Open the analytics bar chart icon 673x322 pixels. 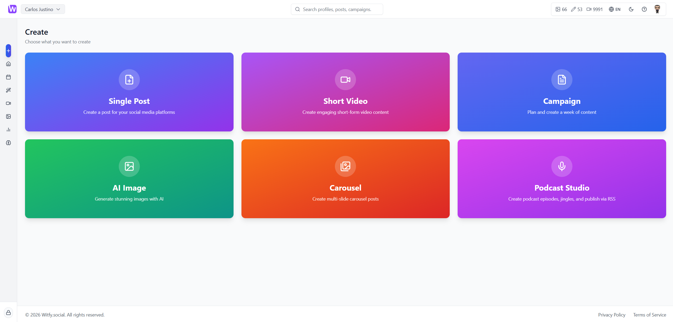pyautogui.click(x=8, y=130)
